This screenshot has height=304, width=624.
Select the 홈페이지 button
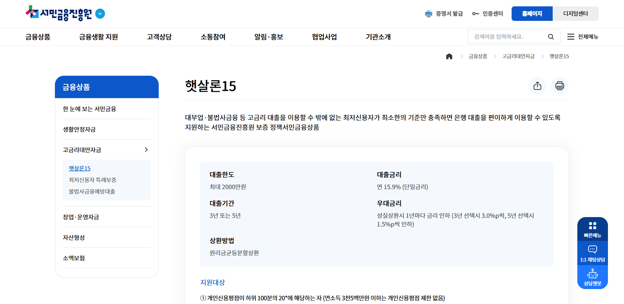coord(532,14)
